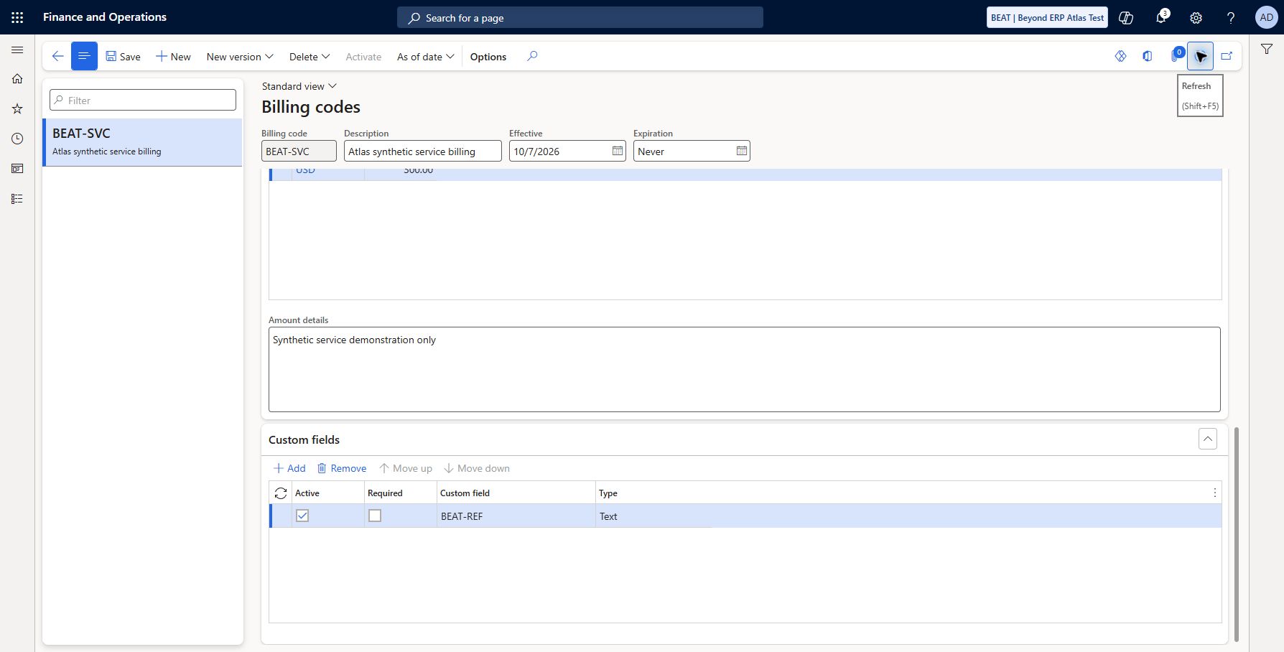Open grid options three-dot menu in Custom fields
This screenshot has width=1284, height=652.
click(1214, 493)
